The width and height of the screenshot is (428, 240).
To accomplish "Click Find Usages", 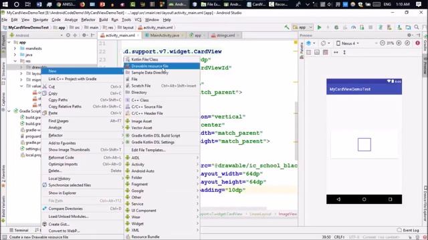I will point(82,121).
